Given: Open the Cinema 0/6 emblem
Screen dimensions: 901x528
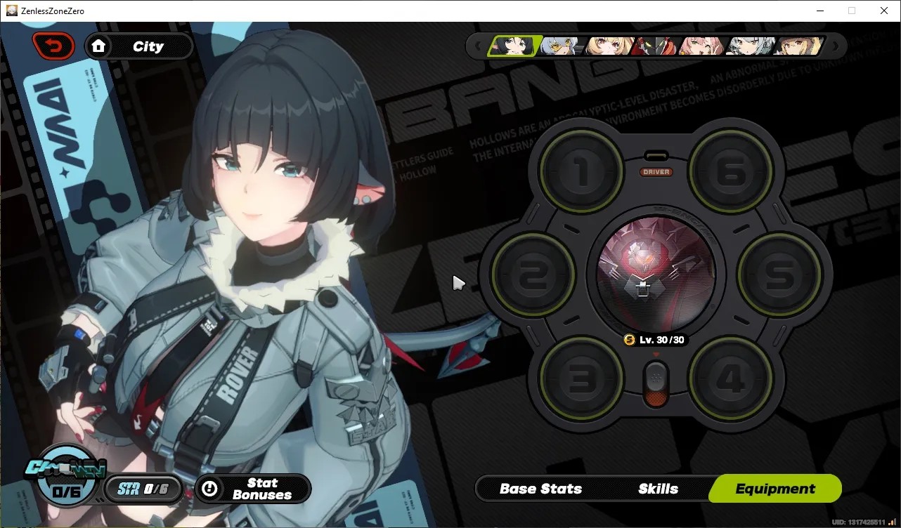Looking at the screenshot, I should 67,479.
